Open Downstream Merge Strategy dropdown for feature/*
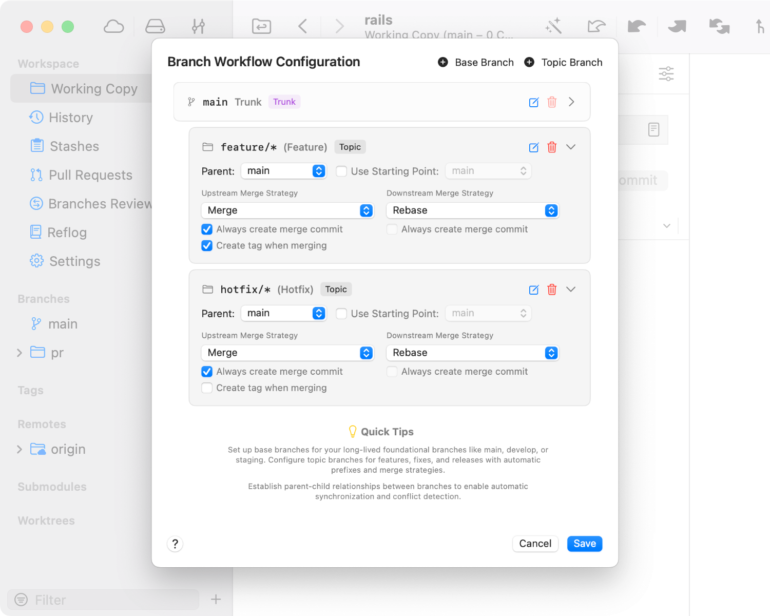770x616 pixels. click(473, 210)
